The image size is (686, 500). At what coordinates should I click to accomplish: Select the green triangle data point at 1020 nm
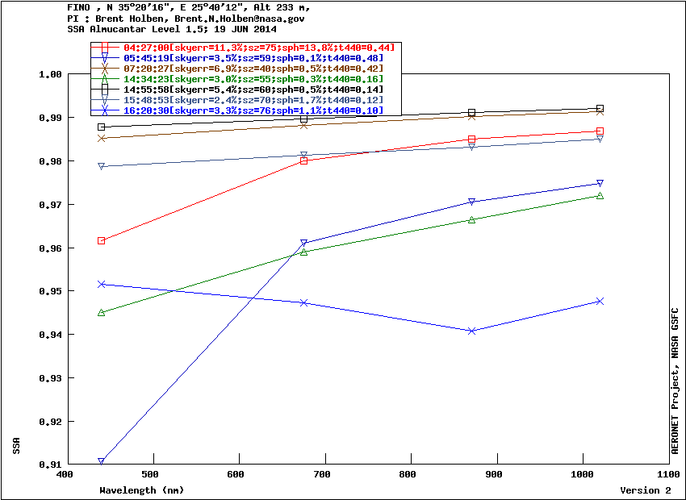click(600, 196)
